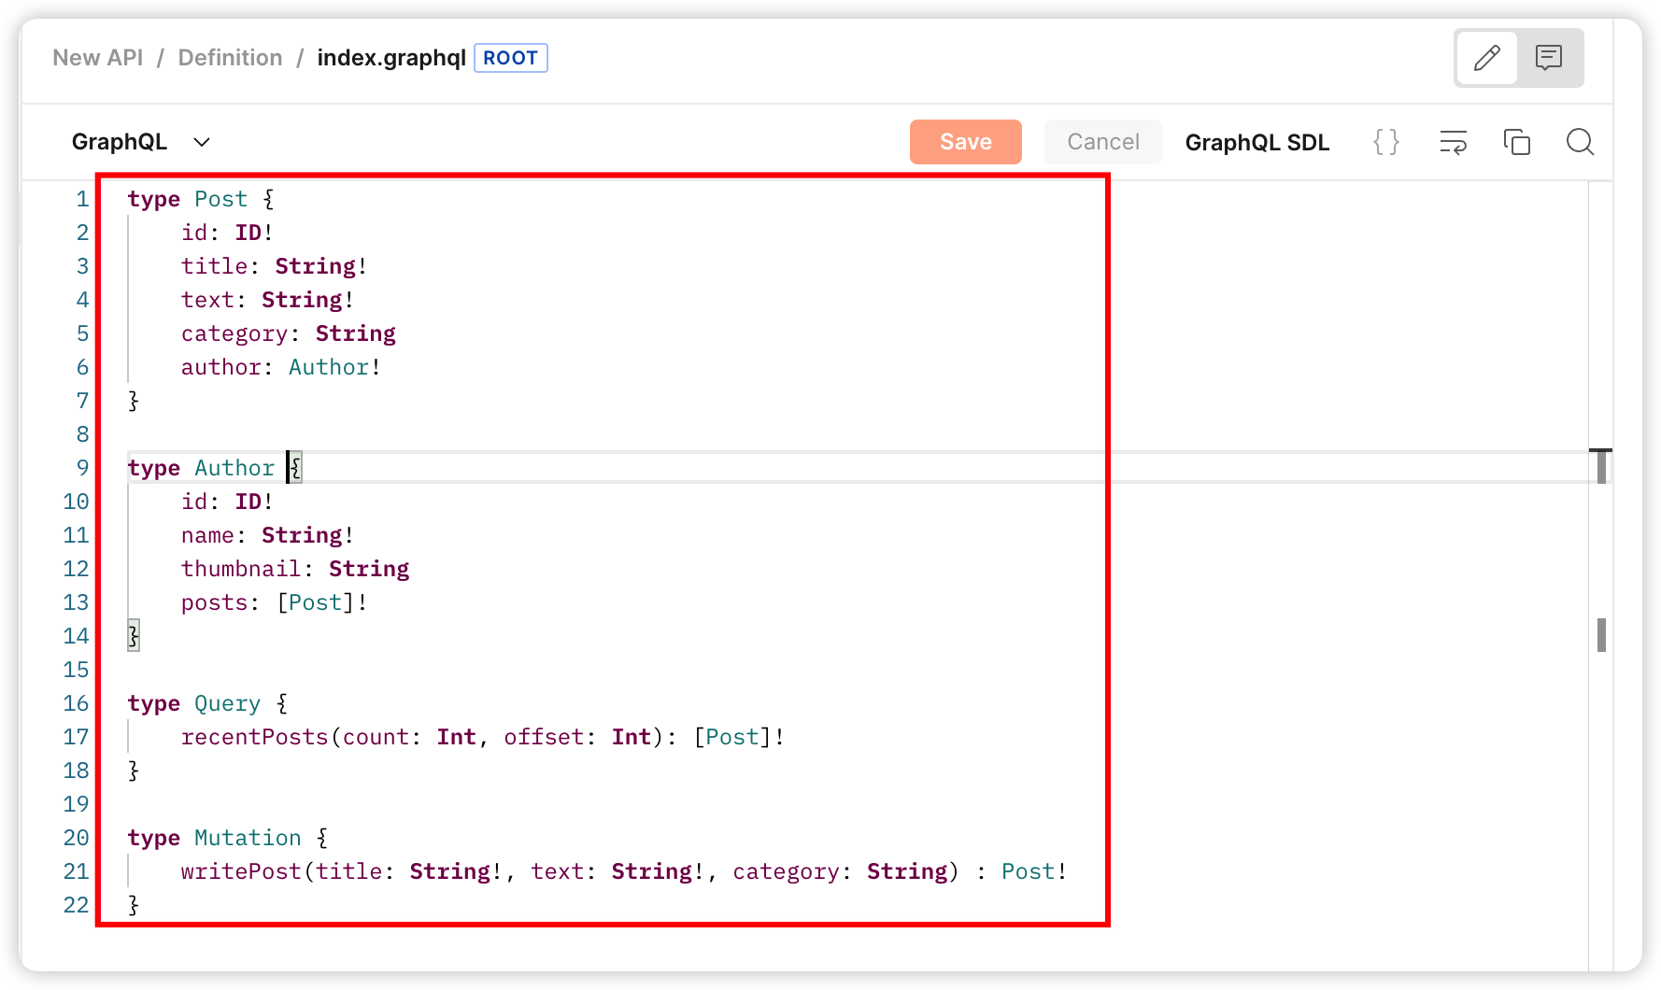
Task: Click the ROOT badge next to index.graphql
Action: click(510, 58)
